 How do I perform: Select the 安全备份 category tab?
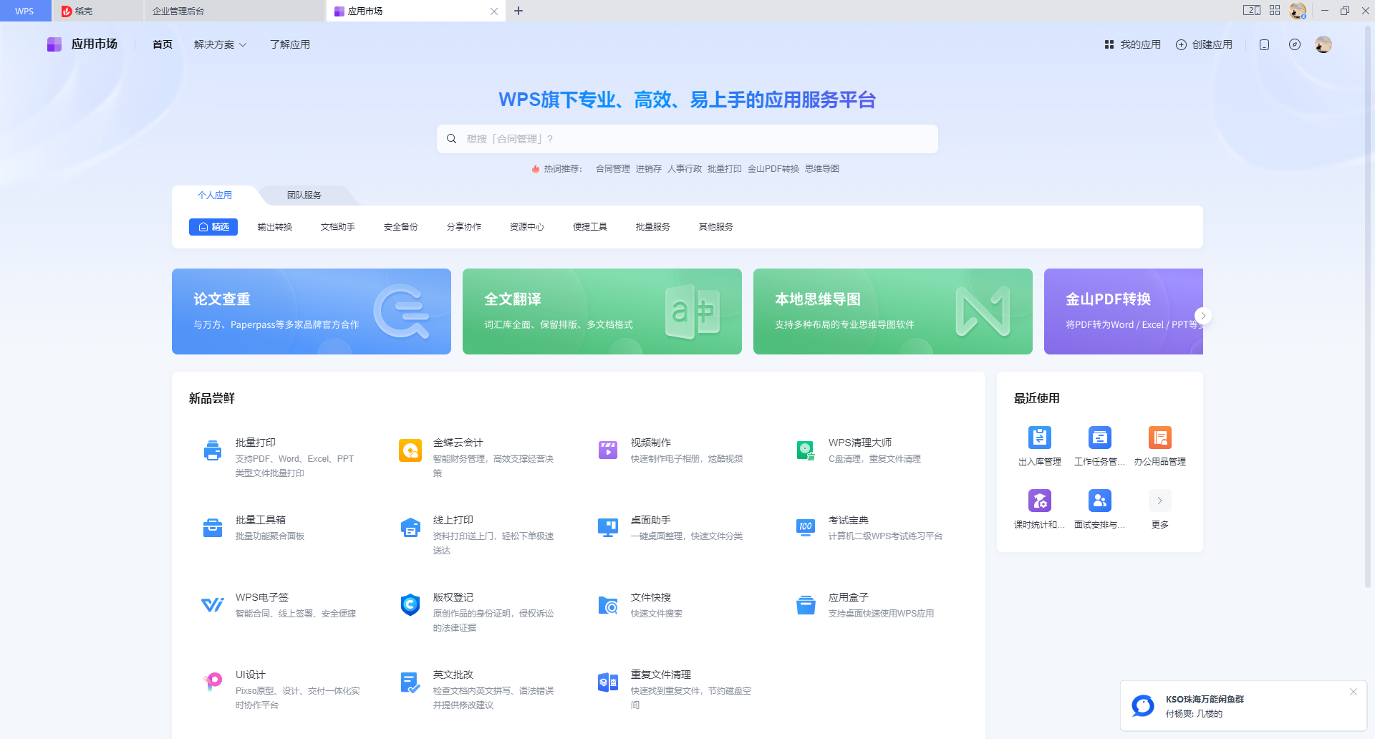401,227
